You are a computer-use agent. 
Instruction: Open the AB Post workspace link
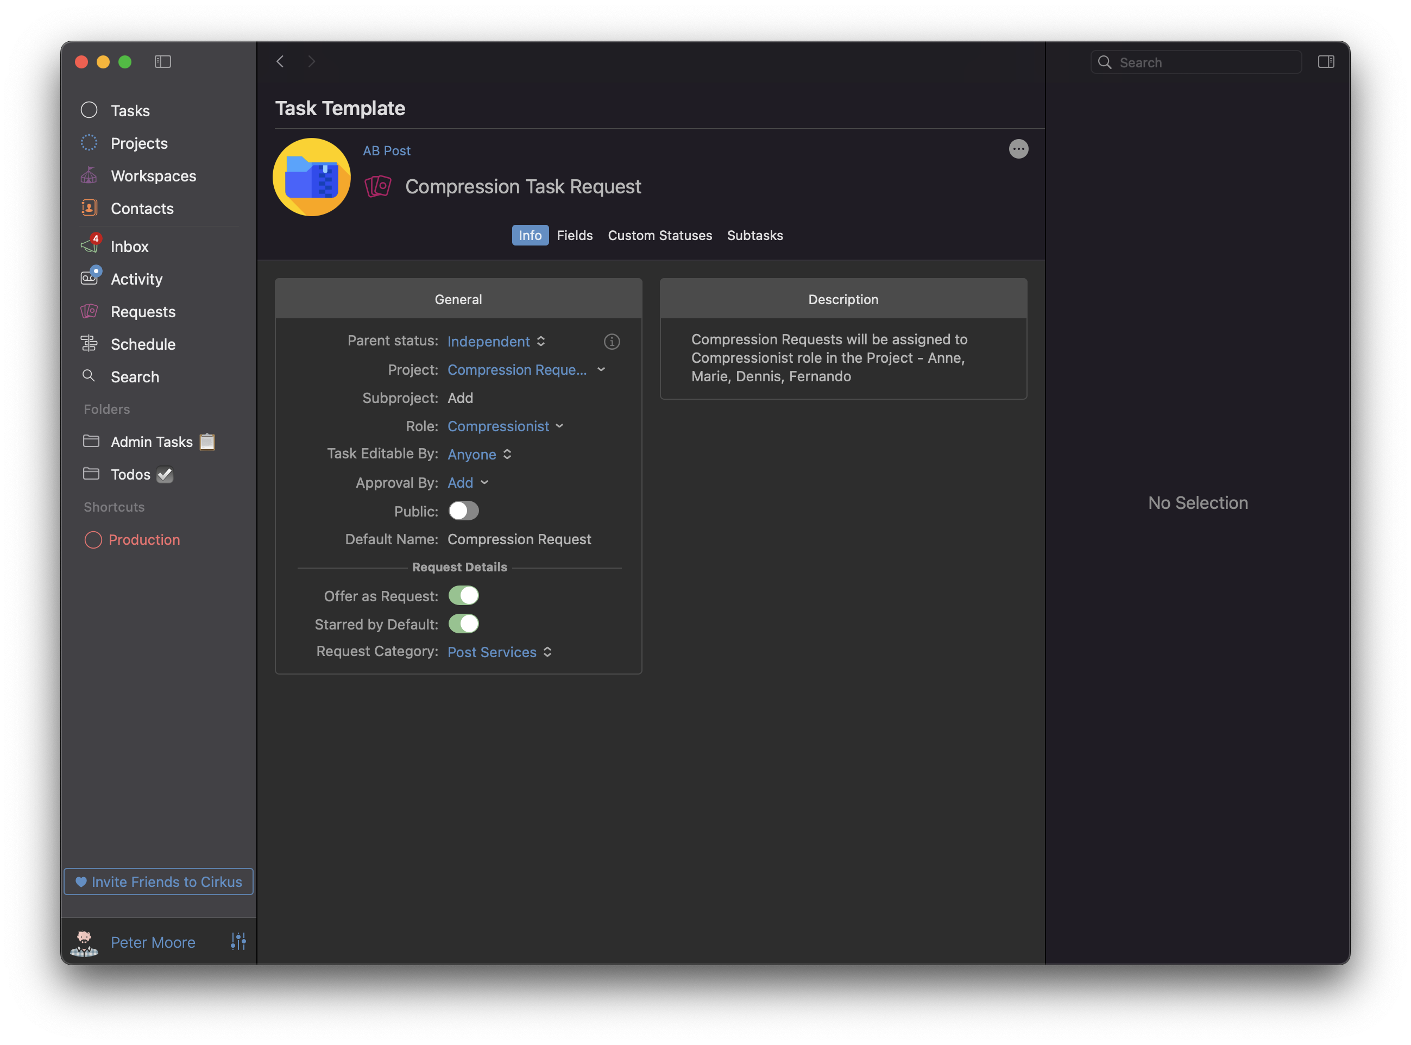point(387,150)
